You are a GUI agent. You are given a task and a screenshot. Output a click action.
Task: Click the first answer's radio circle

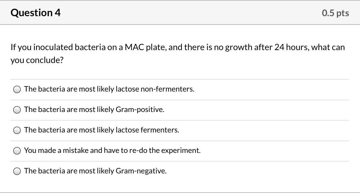tap(17, 89)
